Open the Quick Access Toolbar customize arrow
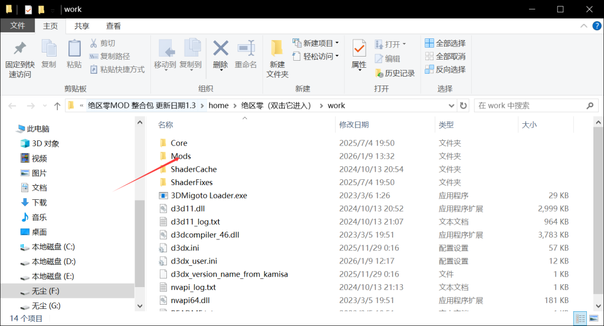604x326 pixels. [52, 9]
